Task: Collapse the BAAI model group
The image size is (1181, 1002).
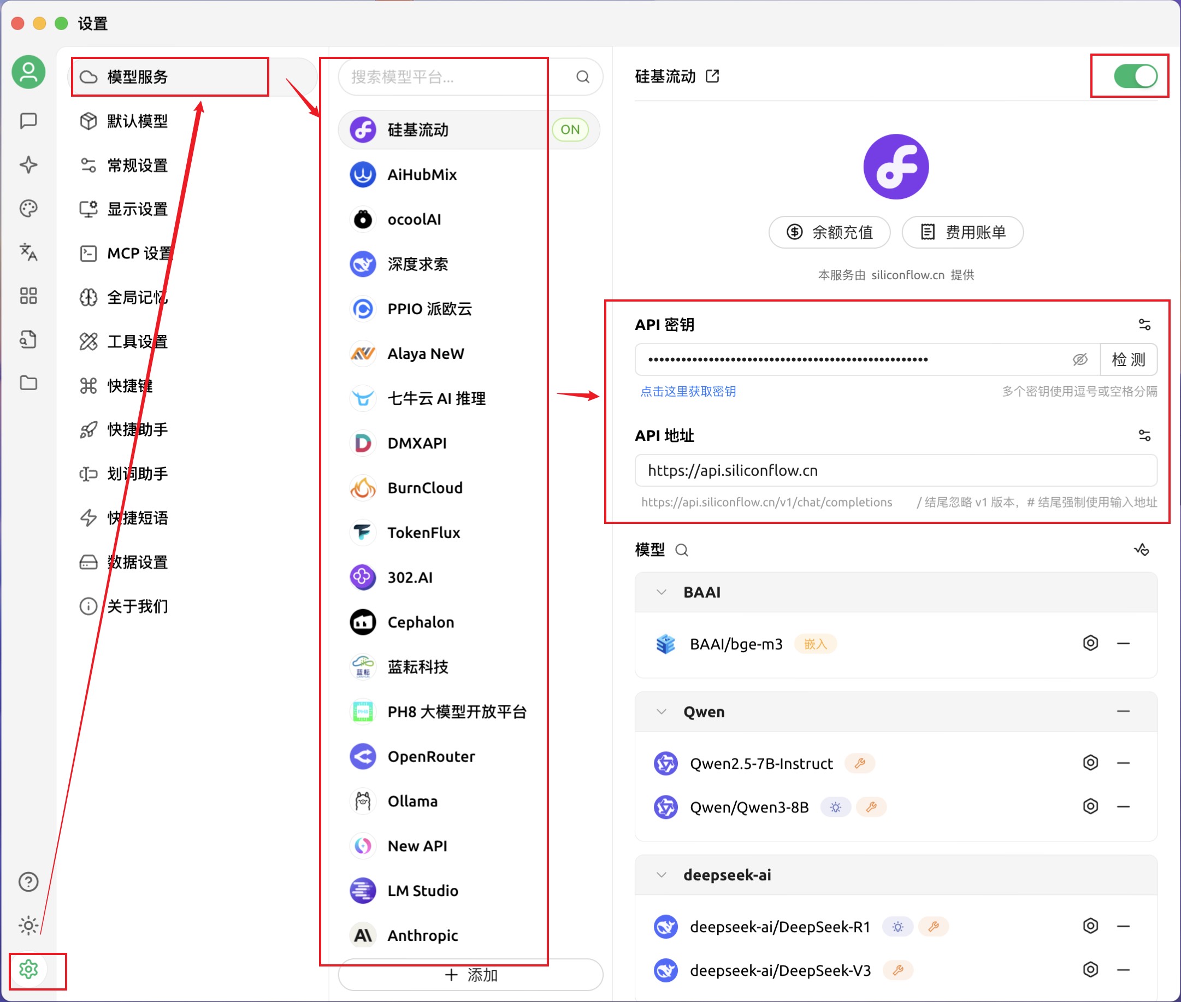Action: (661, 592)
